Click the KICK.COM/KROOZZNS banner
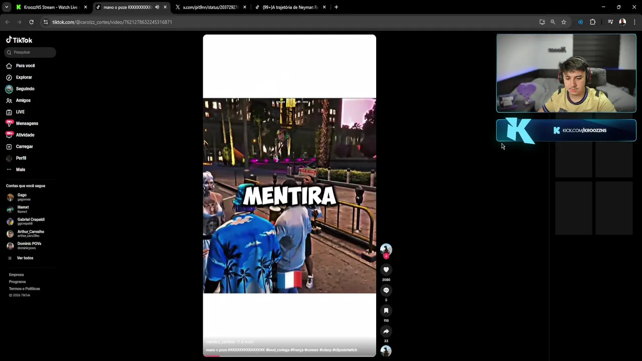Viewport: 642px width, 361px height. click(x=566, y=130)
